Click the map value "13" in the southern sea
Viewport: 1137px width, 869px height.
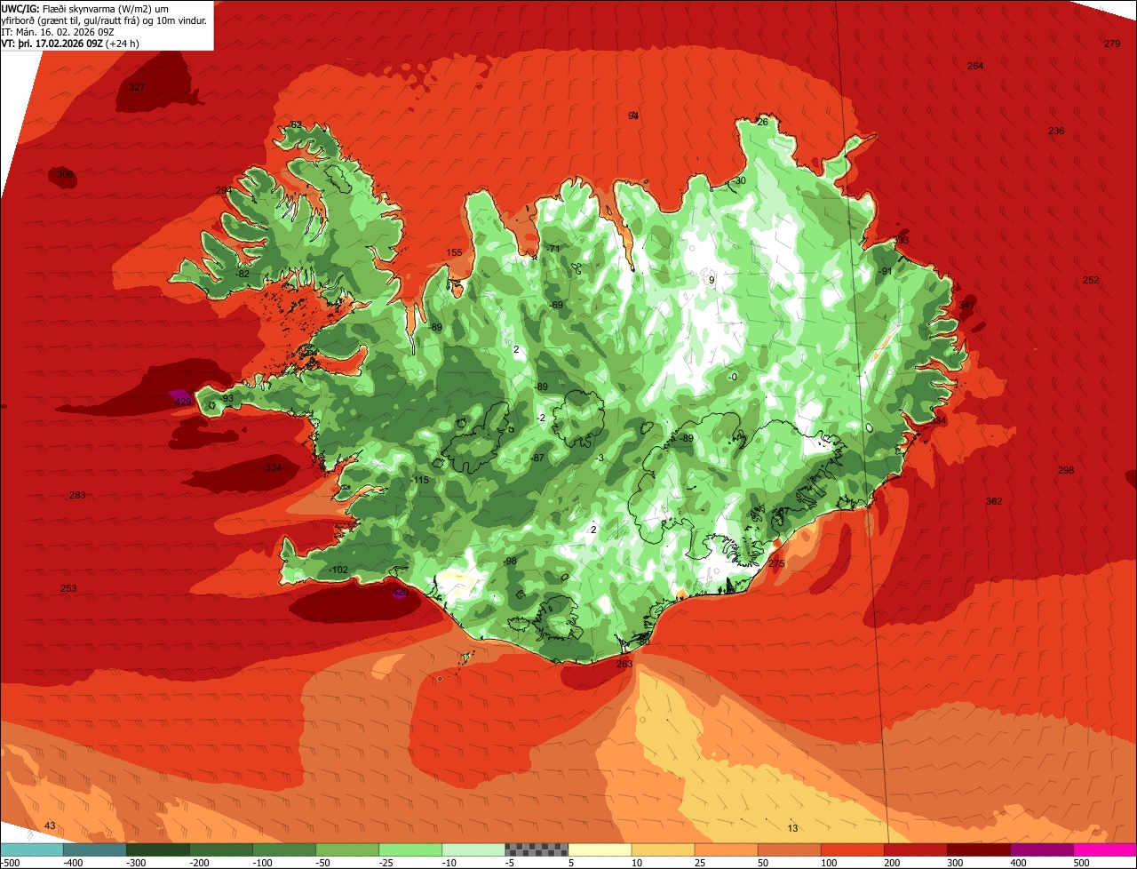coord(792,828)
